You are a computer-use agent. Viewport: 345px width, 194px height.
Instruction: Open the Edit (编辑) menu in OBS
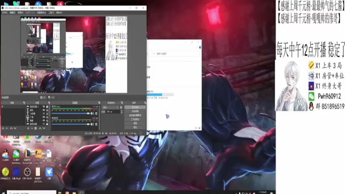[x=13, y=13]
